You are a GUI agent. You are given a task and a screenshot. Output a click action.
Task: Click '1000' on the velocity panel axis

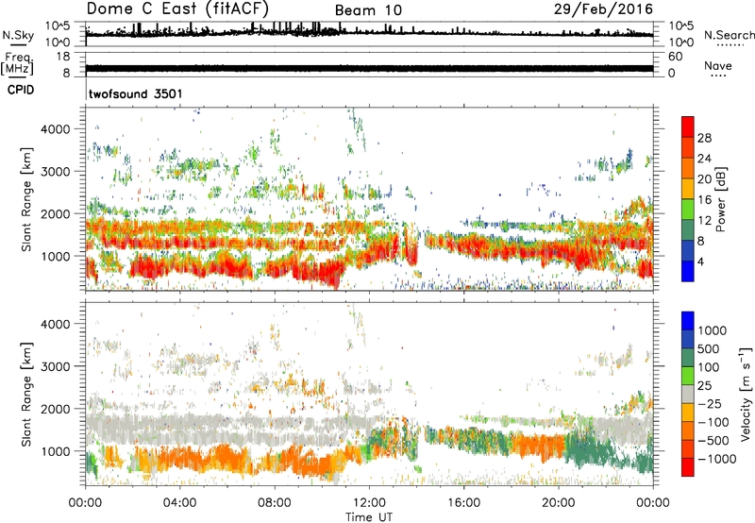point(55,451)
